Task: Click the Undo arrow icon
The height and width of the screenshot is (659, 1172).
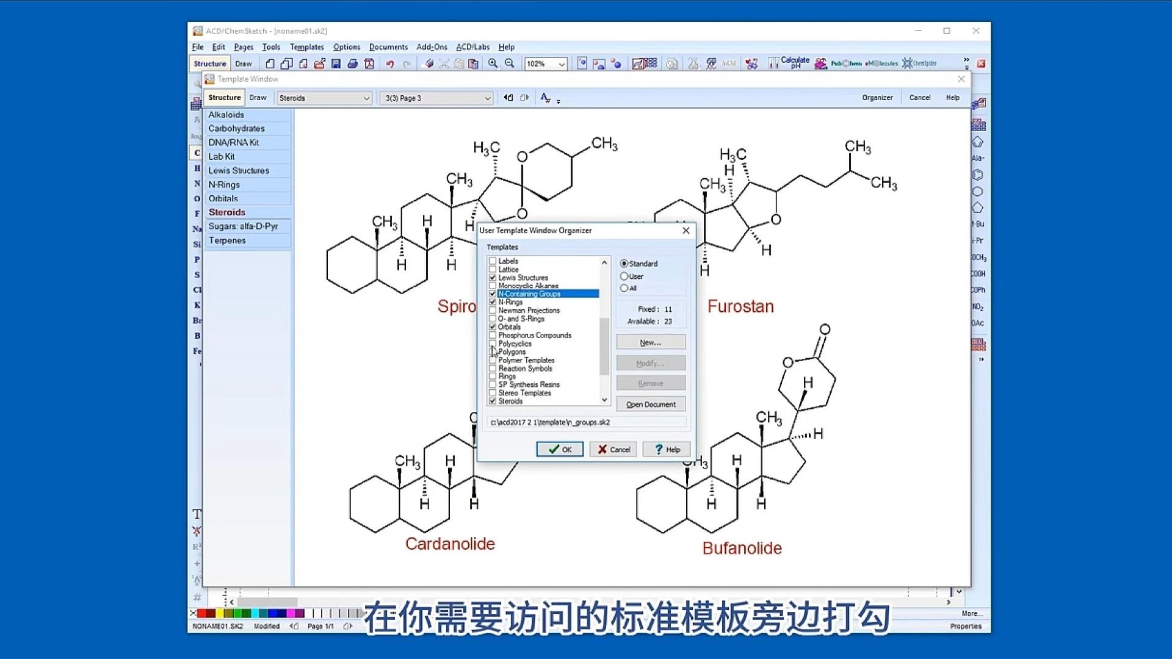Action: point(390,63)
